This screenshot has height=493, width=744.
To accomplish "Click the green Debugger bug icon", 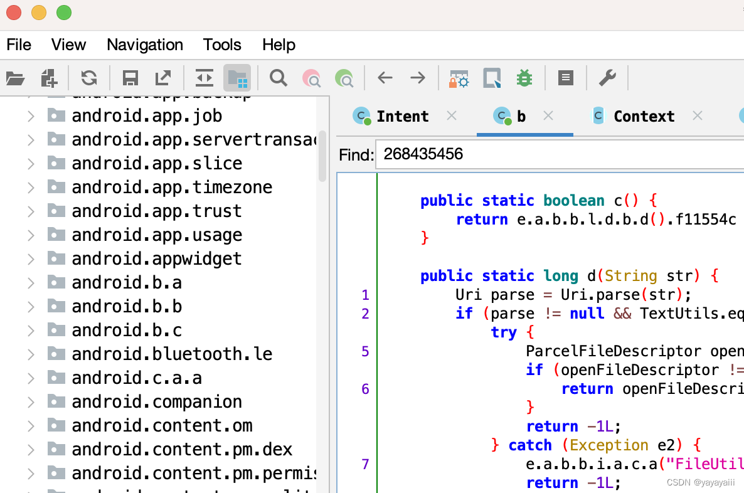I will [524, 78].
